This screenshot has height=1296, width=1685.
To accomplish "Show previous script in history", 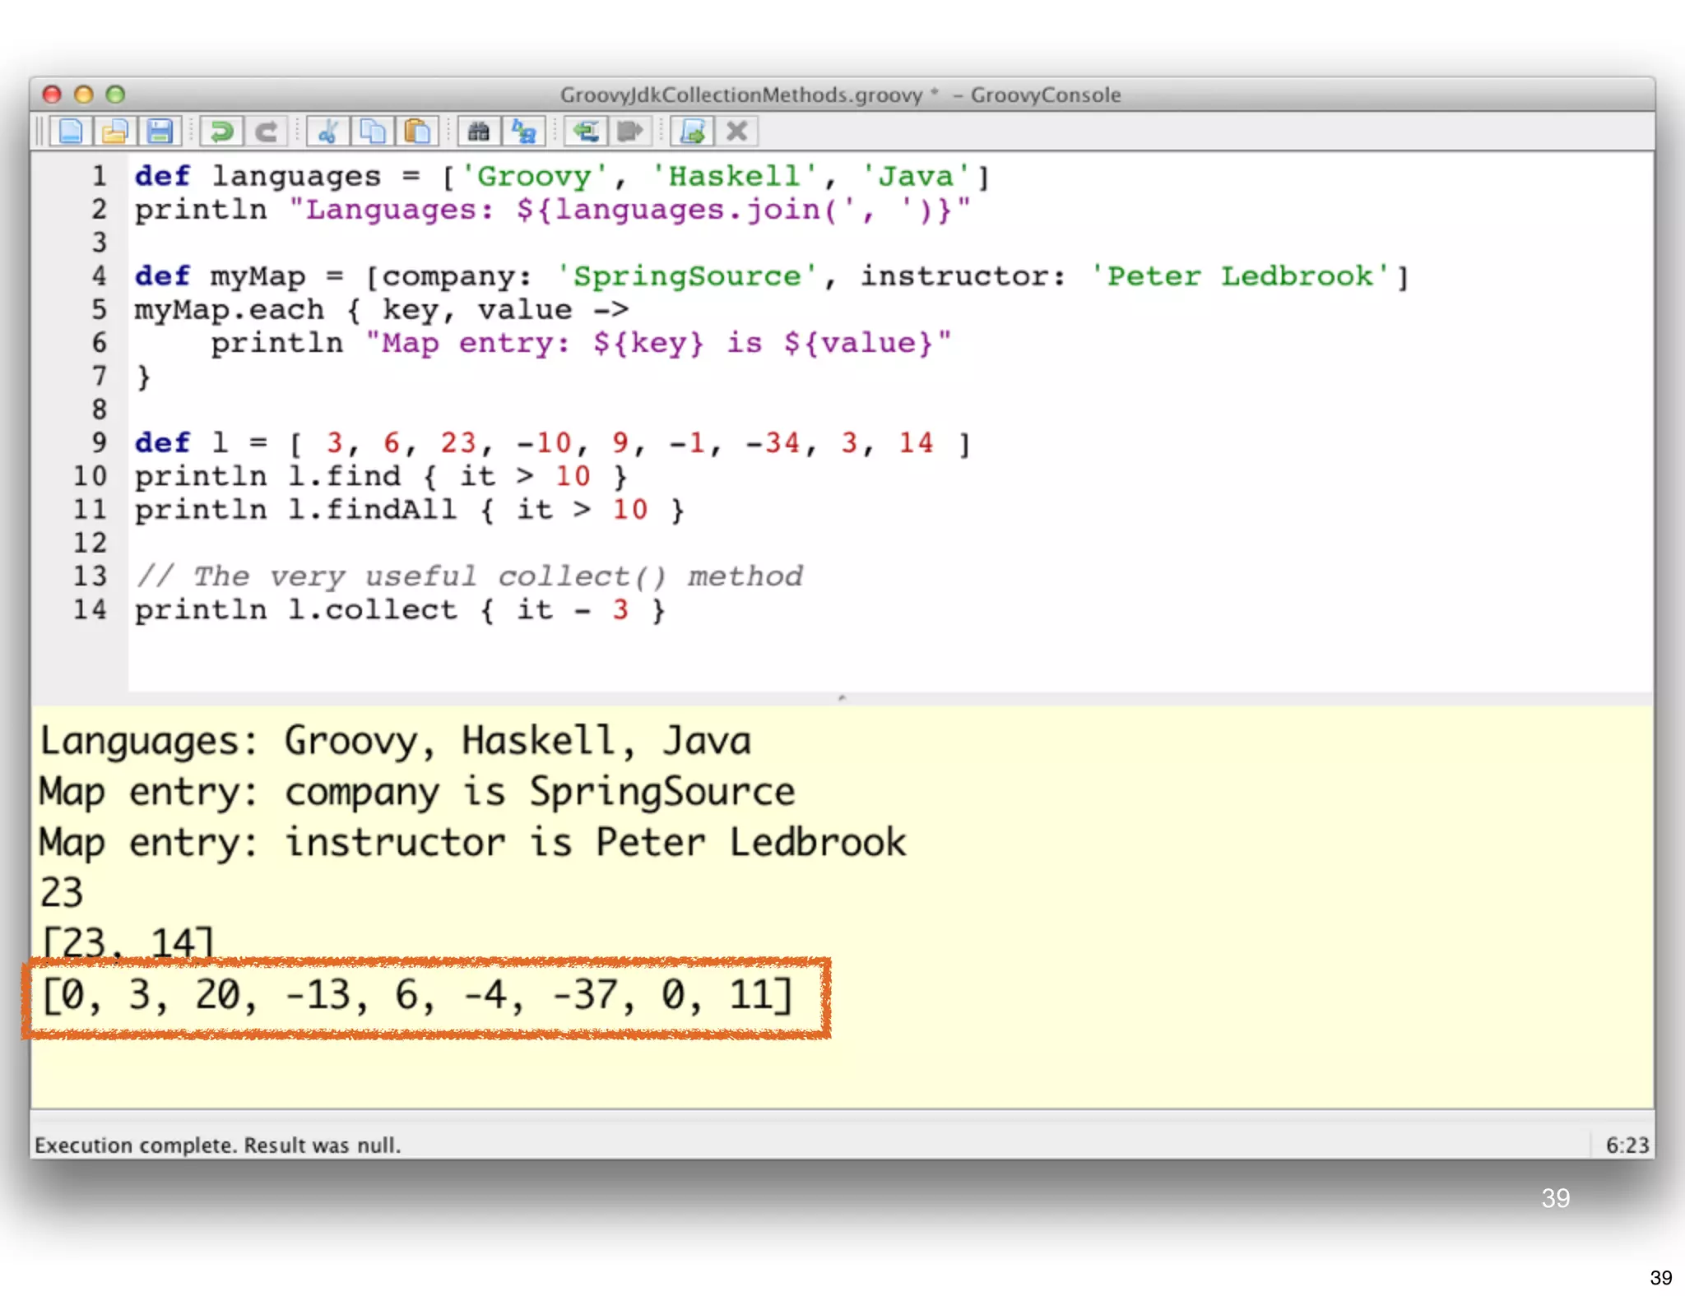I will tap(586, 132).
